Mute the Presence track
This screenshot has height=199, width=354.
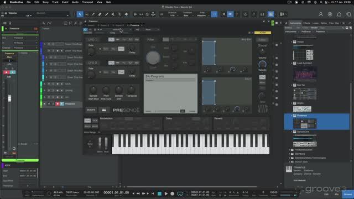(x=49, y=104)
